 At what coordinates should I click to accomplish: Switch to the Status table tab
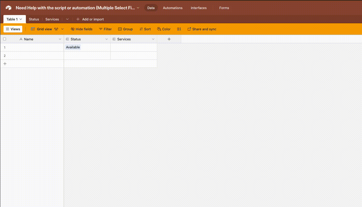pyautogui.click(x=34, y=19)
